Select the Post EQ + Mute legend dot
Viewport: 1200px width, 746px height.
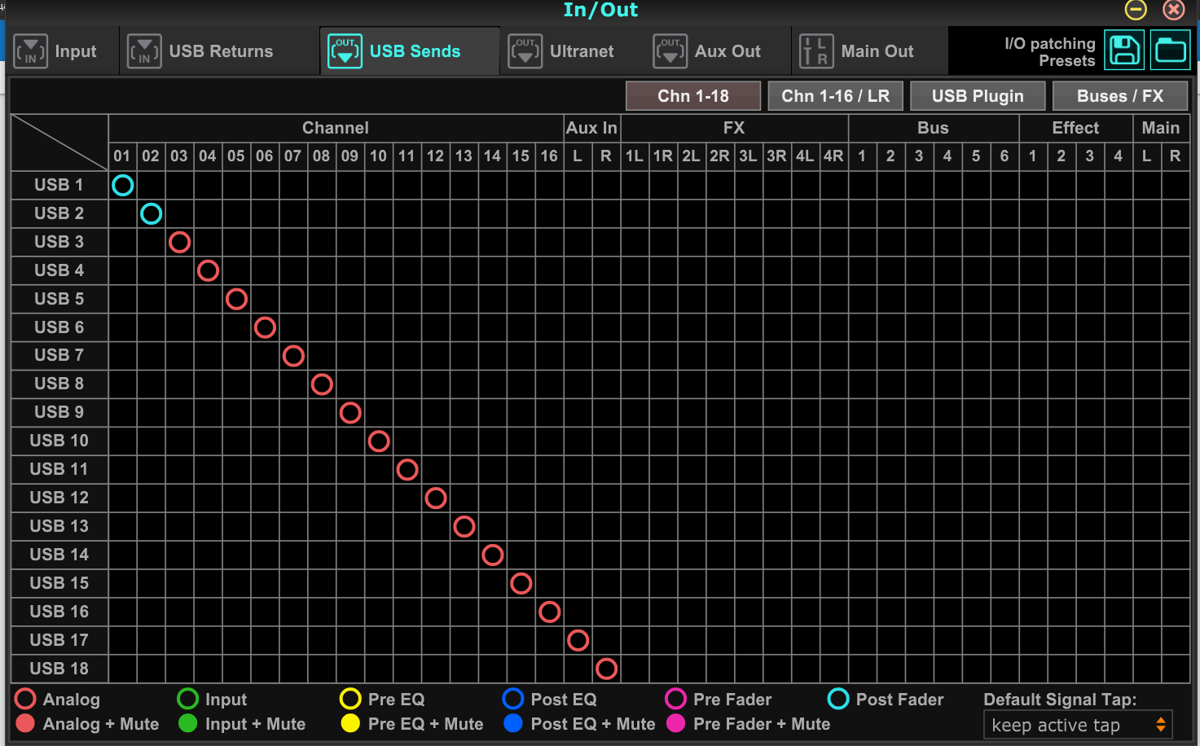pyautogui.click(x=513, y=723)
